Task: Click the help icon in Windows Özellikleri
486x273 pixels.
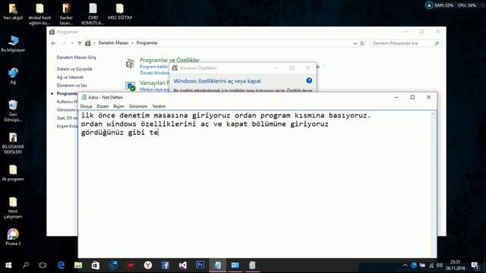Action: (x=309, y=80)
